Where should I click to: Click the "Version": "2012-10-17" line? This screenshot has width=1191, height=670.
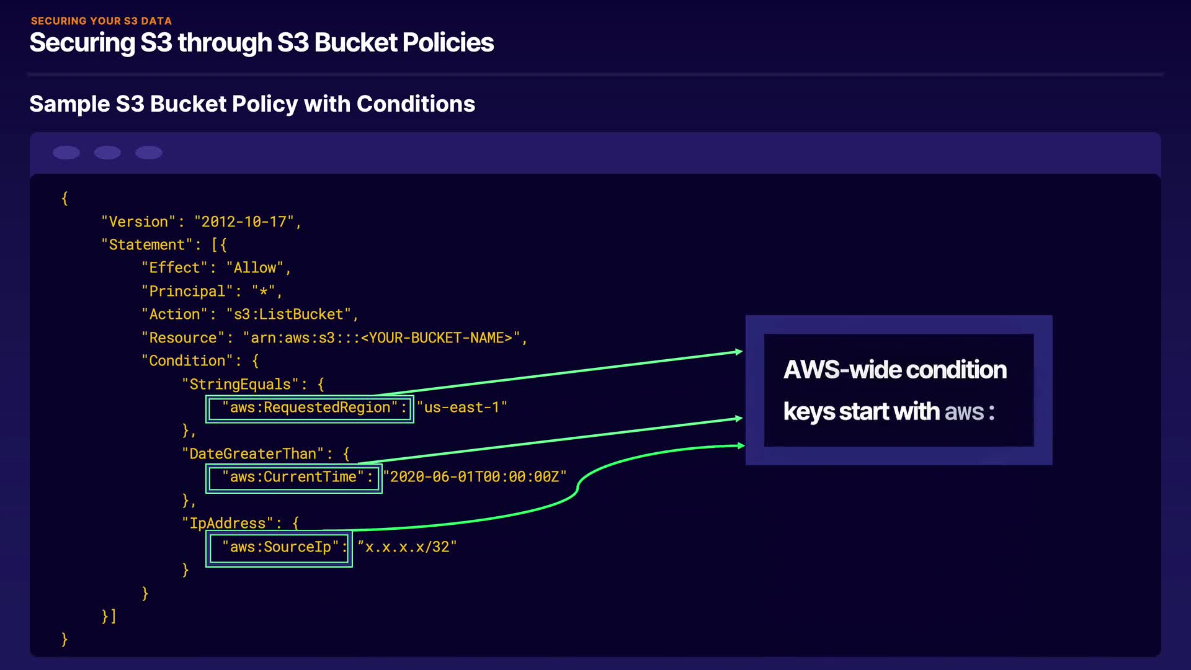[201, 222]
